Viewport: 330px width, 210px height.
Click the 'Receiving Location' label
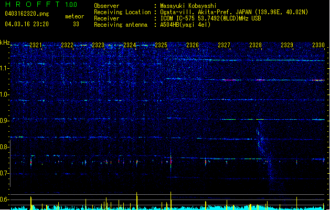[x=122, y=12]
